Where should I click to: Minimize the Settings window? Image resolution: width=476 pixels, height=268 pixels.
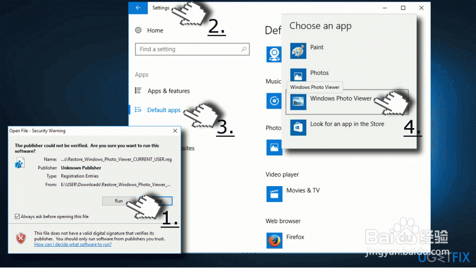click(384, 8)
